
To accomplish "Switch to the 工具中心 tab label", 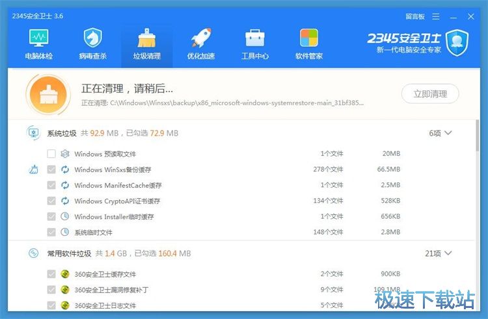I will pyautogui.click(x=255, y=57).
